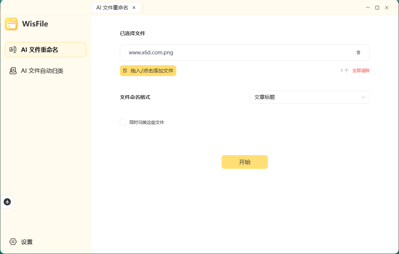Click the 拖入/点击添加文件 add button
399x254 pixels.
click(x=148, y=71)
